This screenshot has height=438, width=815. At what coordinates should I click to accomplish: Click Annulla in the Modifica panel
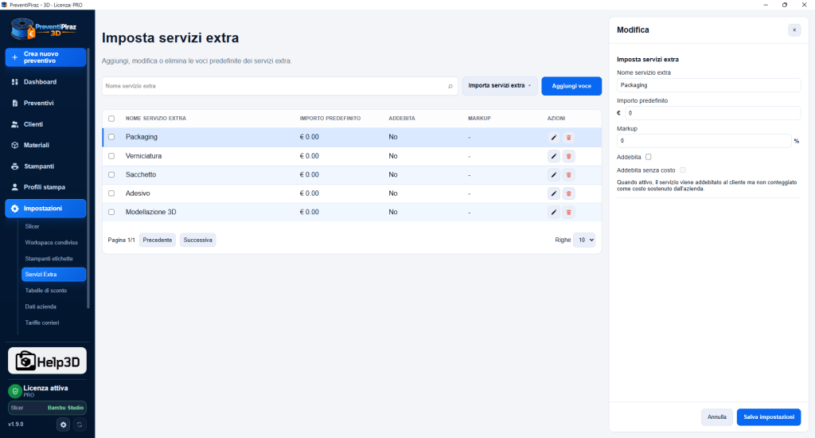[717, 417]
